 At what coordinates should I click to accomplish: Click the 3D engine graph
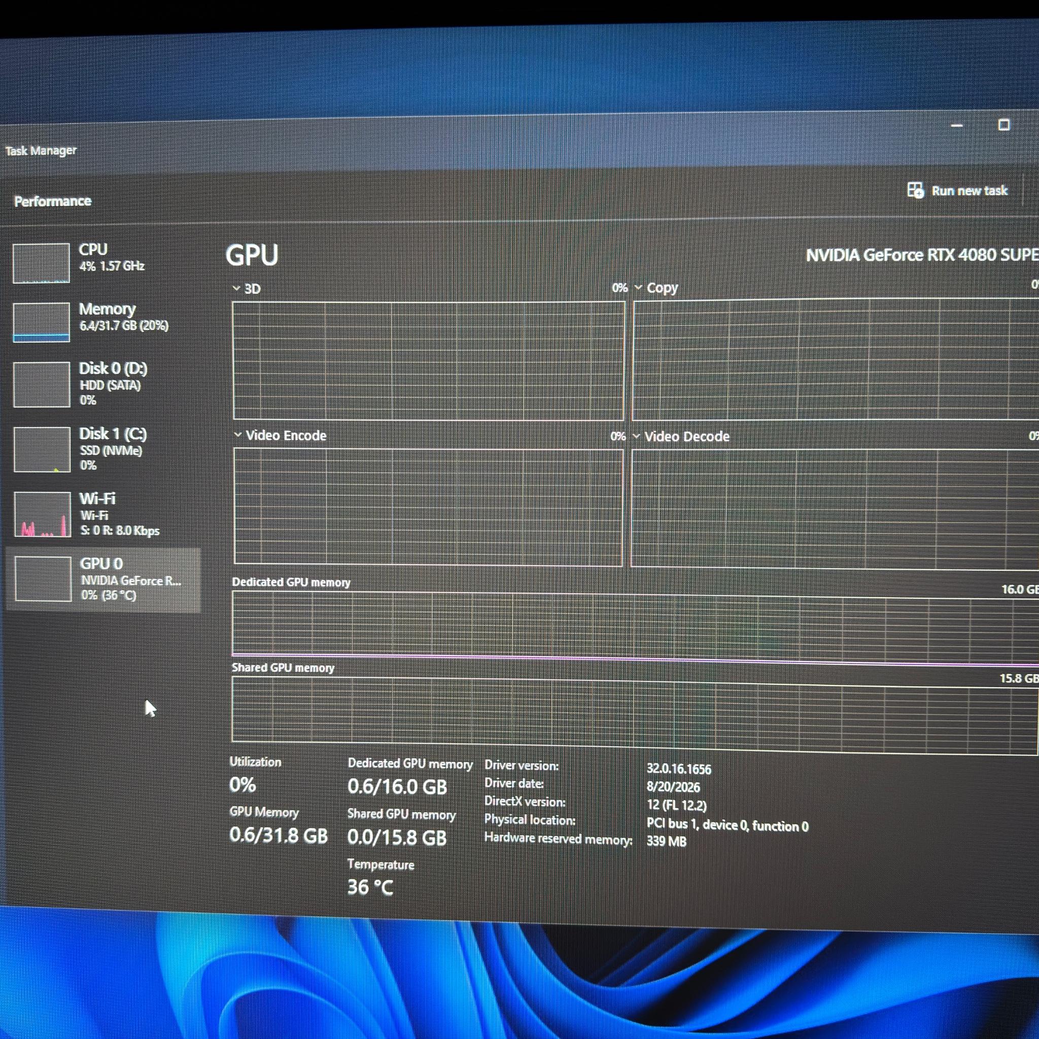[429, 360]
